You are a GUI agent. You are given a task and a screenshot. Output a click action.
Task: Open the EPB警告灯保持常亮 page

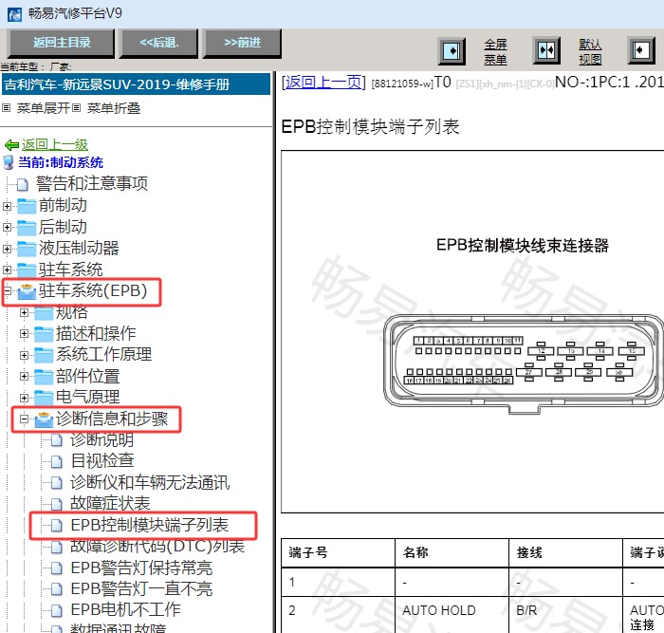point(141,568)
